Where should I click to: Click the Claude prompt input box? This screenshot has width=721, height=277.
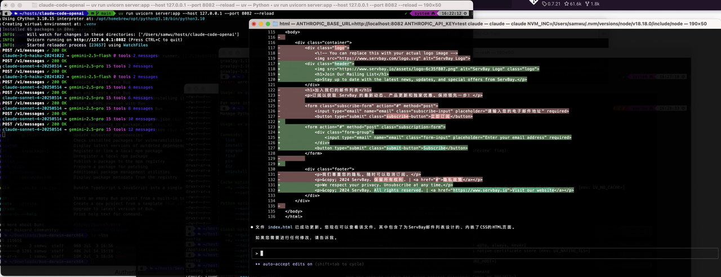point(484,253)
